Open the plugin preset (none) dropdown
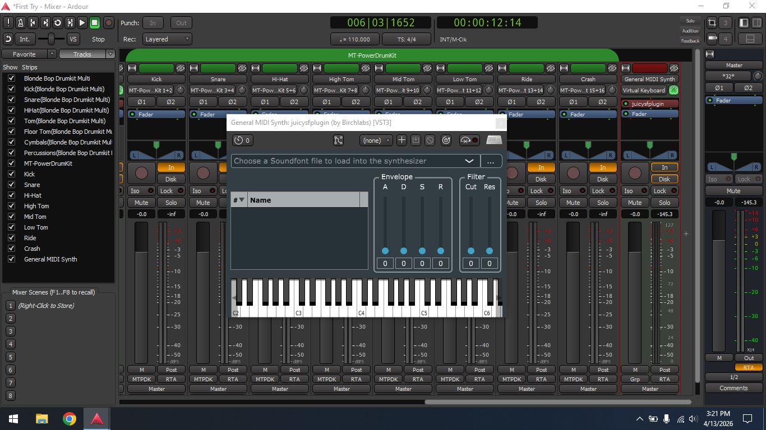 point(376,141)
